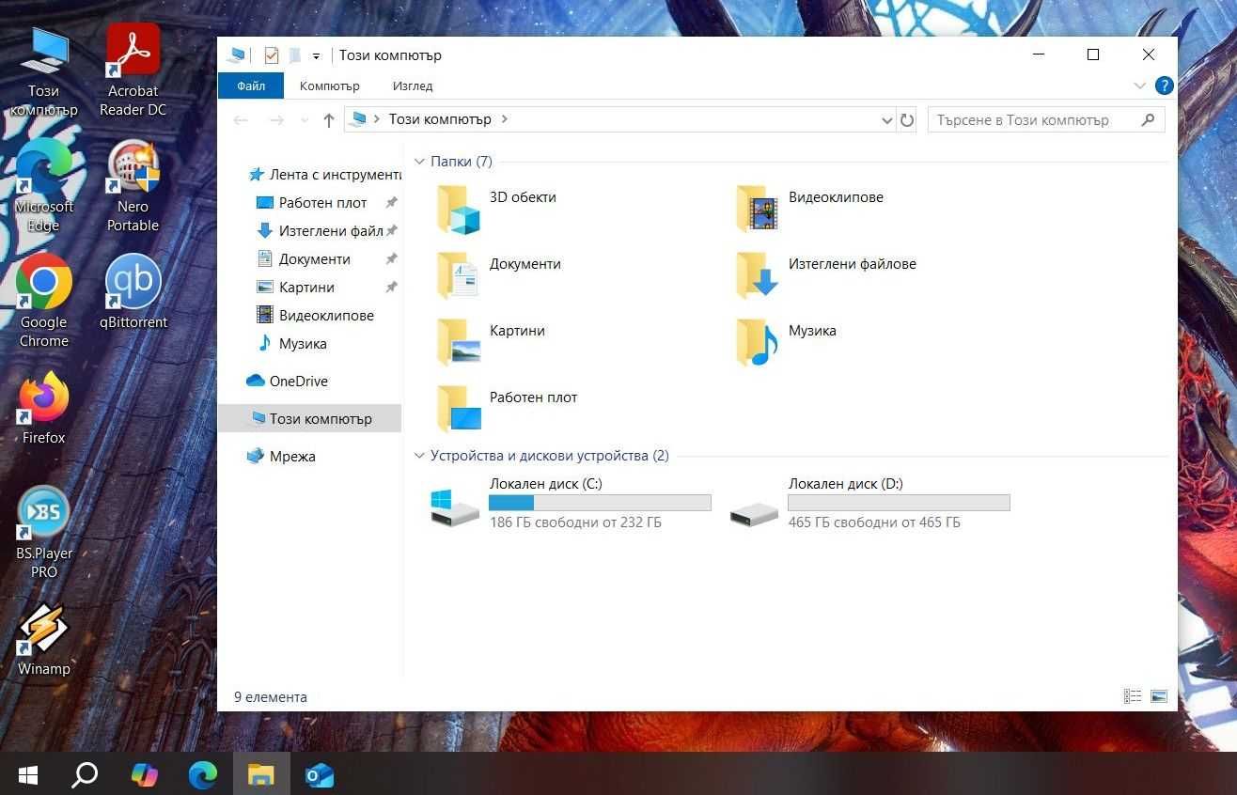Open the recent locations dropdown arrow

304,120
